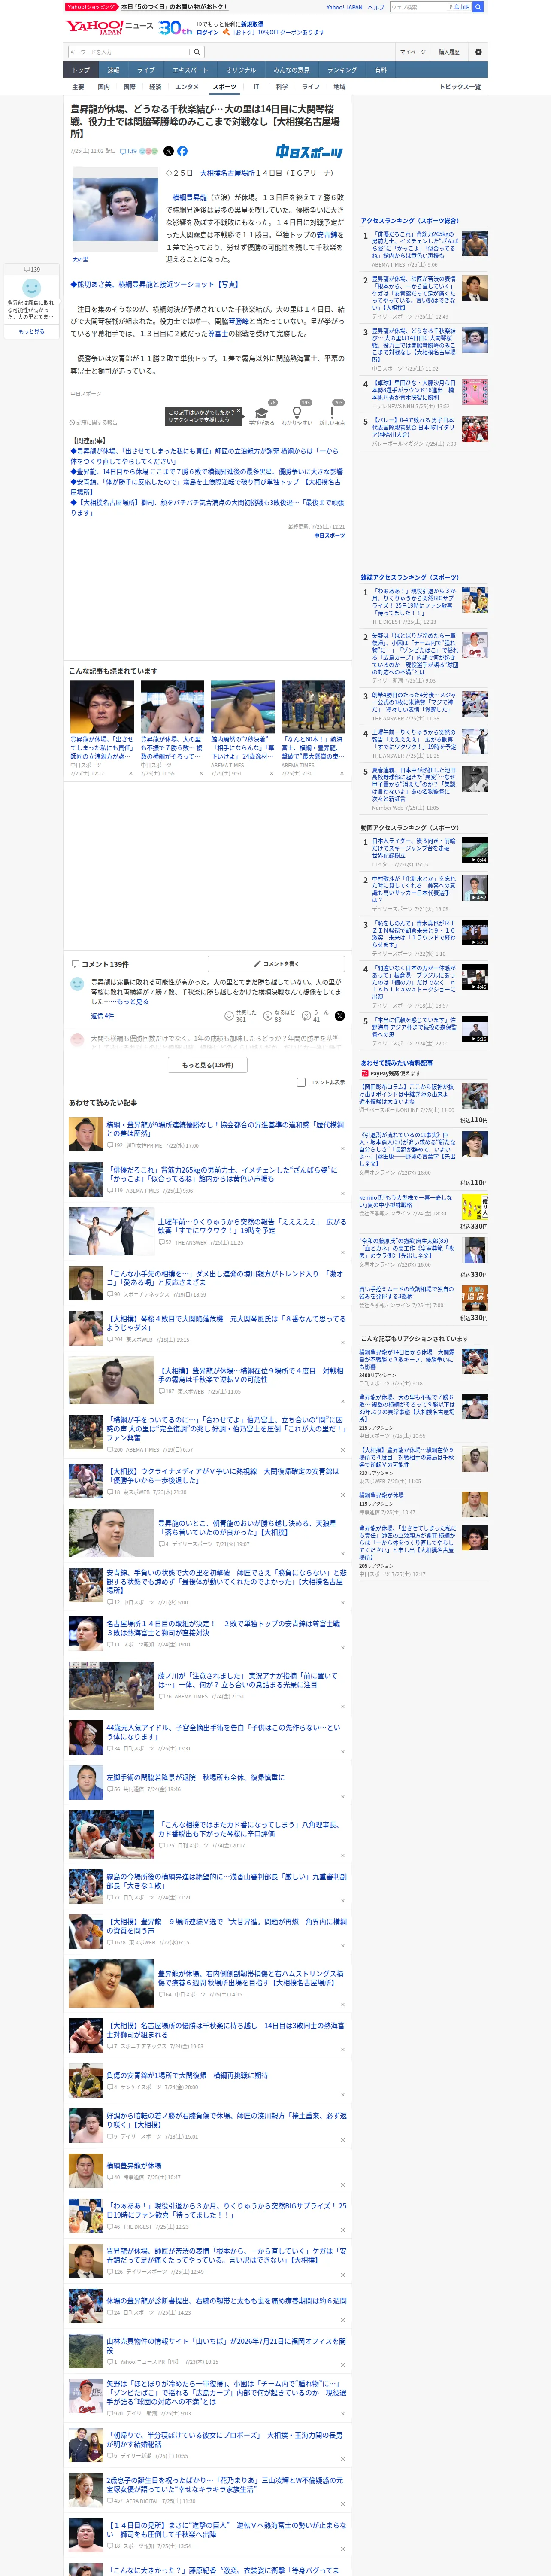
Task: Close the reaction tooltip popup
Action: pos(240,411)
